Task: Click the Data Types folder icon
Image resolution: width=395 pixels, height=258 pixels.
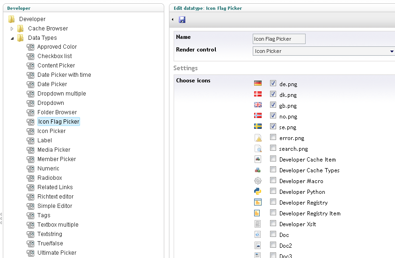Action: [21, 38]
